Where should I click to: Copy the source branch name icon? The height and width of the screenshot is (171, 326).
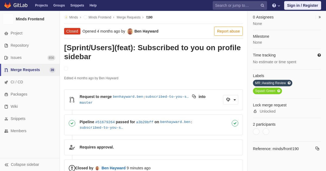(194, 96)
